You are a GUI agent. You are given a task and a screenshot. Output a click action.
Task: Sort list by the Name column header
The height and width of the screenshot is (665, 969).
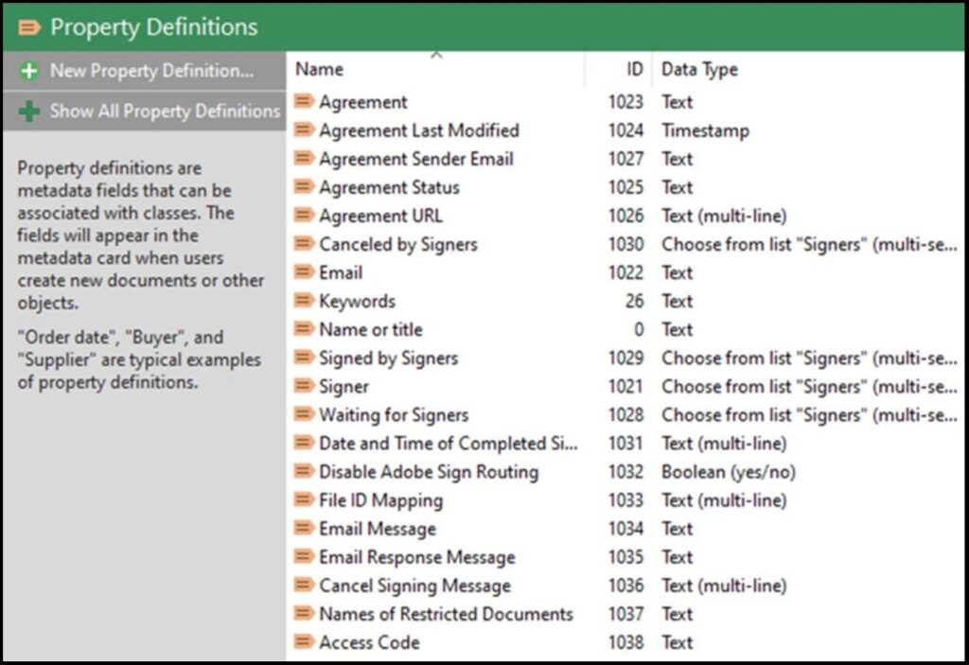320,70
